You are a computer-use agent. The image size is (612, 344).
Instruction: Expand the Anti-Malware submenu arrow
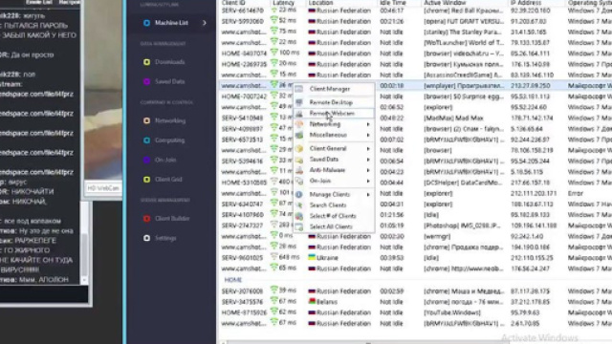tap(368, 170)
